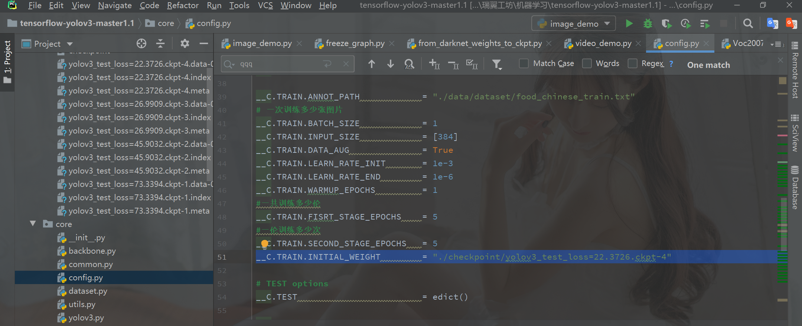Open the SciView tool window
The height and width of the screenshot is (326, 802).
coord(795,133)
